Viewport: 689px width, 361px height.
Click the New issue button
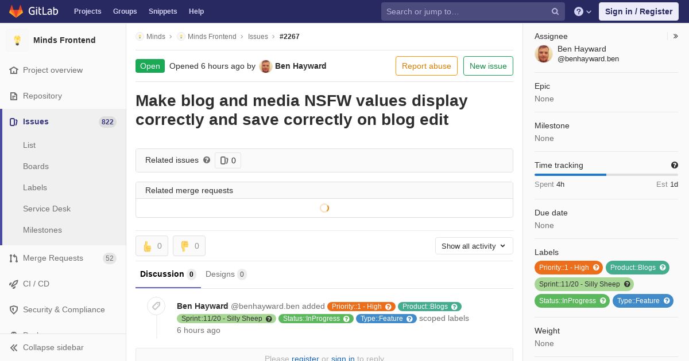[x=488, y=66]
